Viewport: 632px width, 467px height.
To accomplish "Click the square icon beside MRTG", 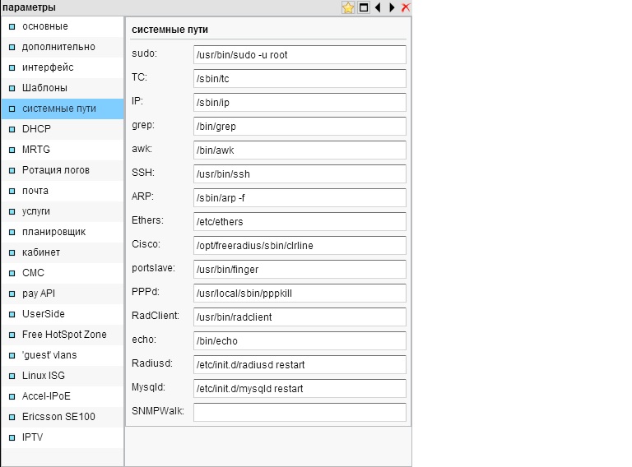I will pos(12,150).
